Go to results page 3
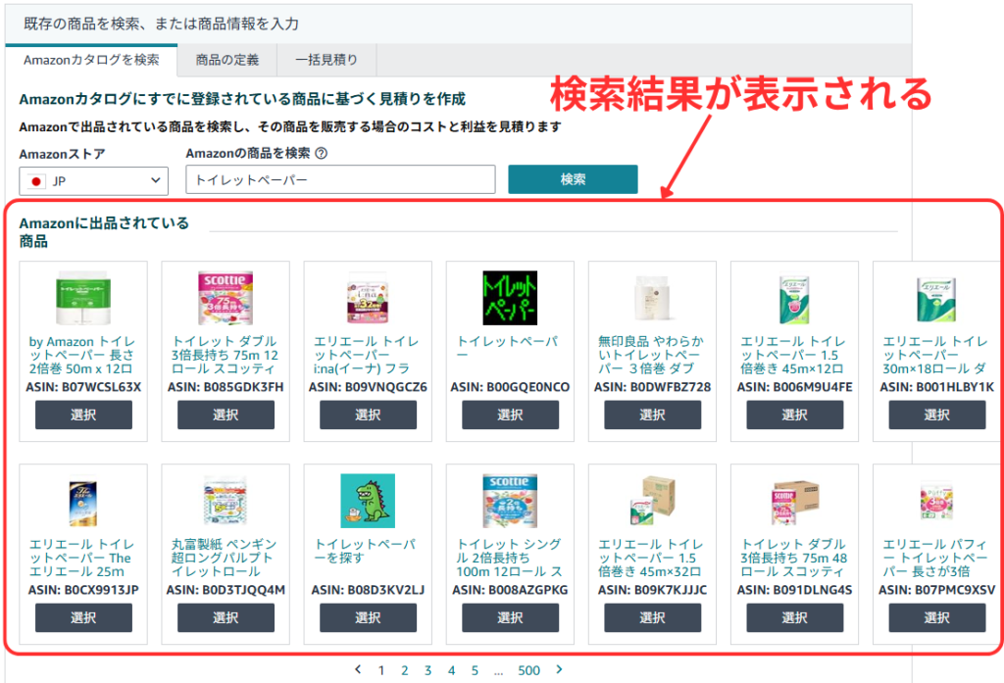The height and width of the screenshot is (683, 1004). pyautogui.click(x=427, y=670)
